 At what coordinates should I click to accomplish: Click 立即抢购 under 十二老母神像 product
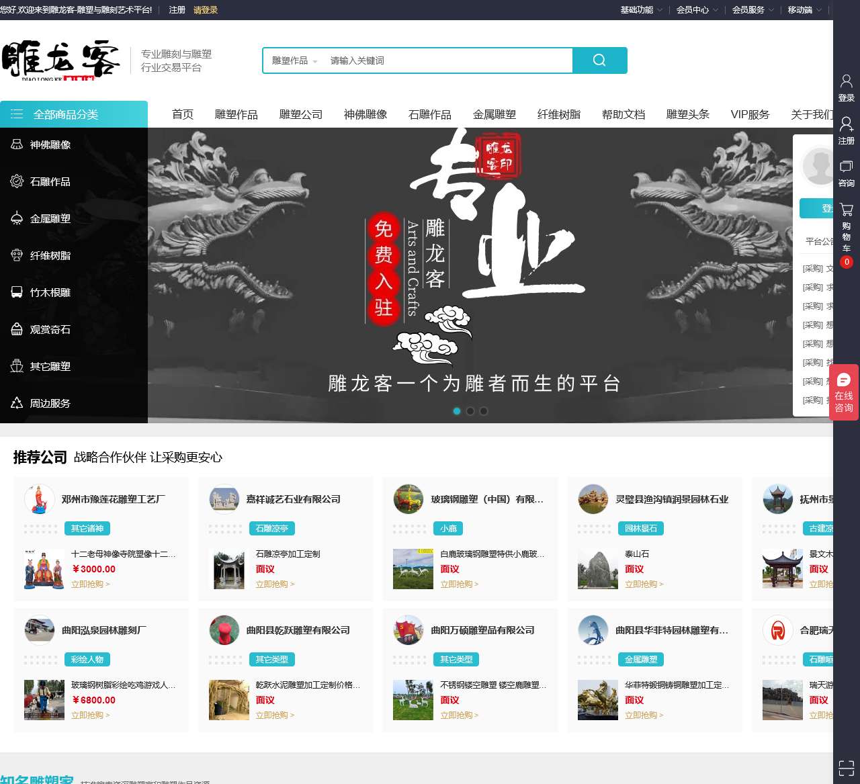tap(91, 584)
